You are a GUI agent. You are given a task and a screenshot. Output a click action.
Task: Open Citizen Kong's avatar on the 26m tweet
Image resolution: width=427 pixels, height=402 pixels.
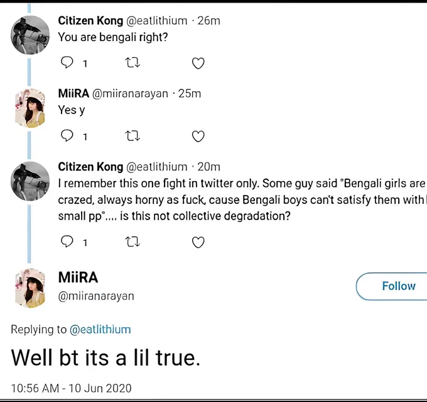click(x=30, y=35)
